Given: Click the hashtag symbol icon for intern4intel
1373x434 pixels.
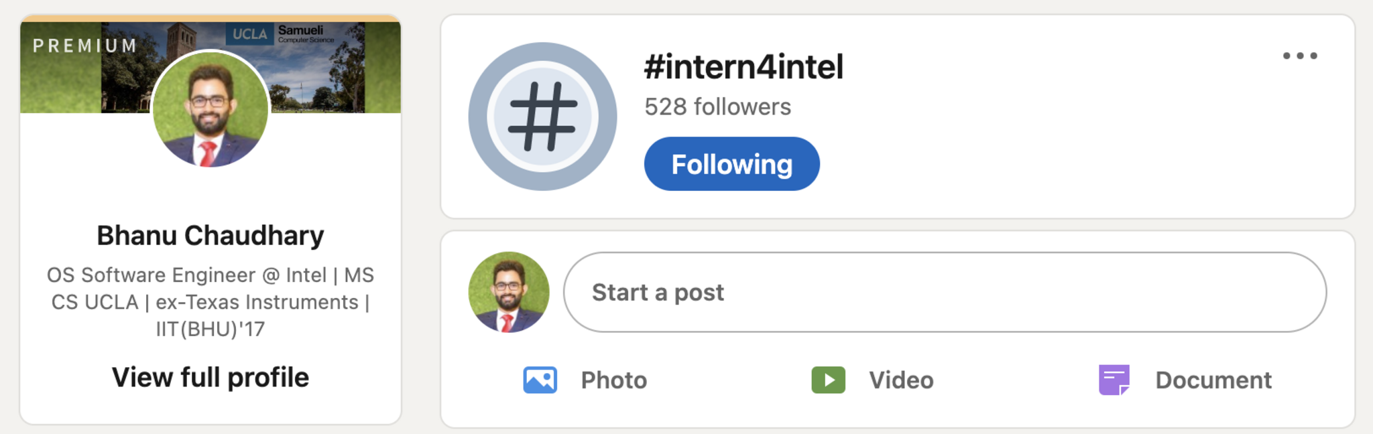Looking at the screenshot, I should [542, 117].
